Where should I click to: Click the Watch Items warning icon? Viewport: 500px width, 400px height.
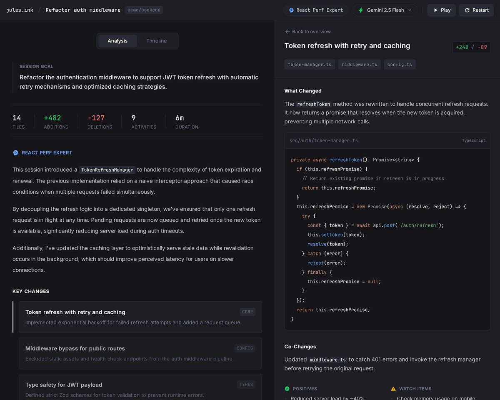pyautogui.click(x=393, y=389)
